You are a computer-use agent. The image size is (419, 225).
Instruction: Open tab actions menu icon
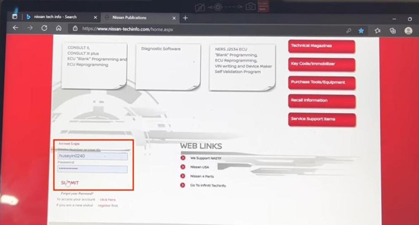click(x=15, y=16)
